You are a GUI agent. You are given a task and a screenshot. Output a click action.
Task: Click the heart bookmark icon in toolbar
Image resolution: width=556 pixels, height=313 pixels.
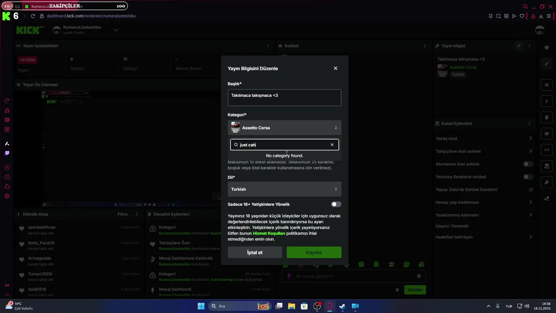pyautogui.click(x=522, y=16)
